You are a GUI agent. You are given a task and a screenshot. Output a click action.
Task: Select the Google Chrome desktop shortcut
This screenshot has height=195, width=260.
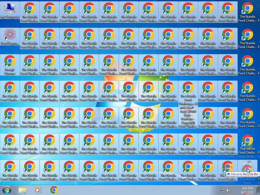(10, 65)
